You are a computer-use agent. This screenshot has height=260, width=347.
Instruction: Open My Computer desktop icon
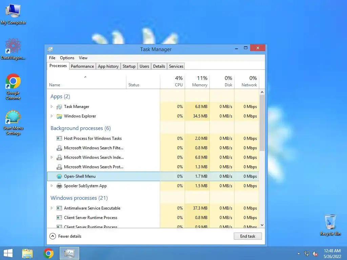point(13,14)
